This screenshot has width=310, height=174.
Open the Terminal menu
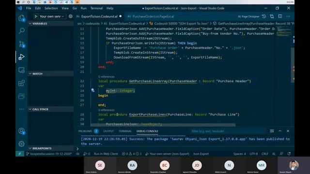[96, 8]
